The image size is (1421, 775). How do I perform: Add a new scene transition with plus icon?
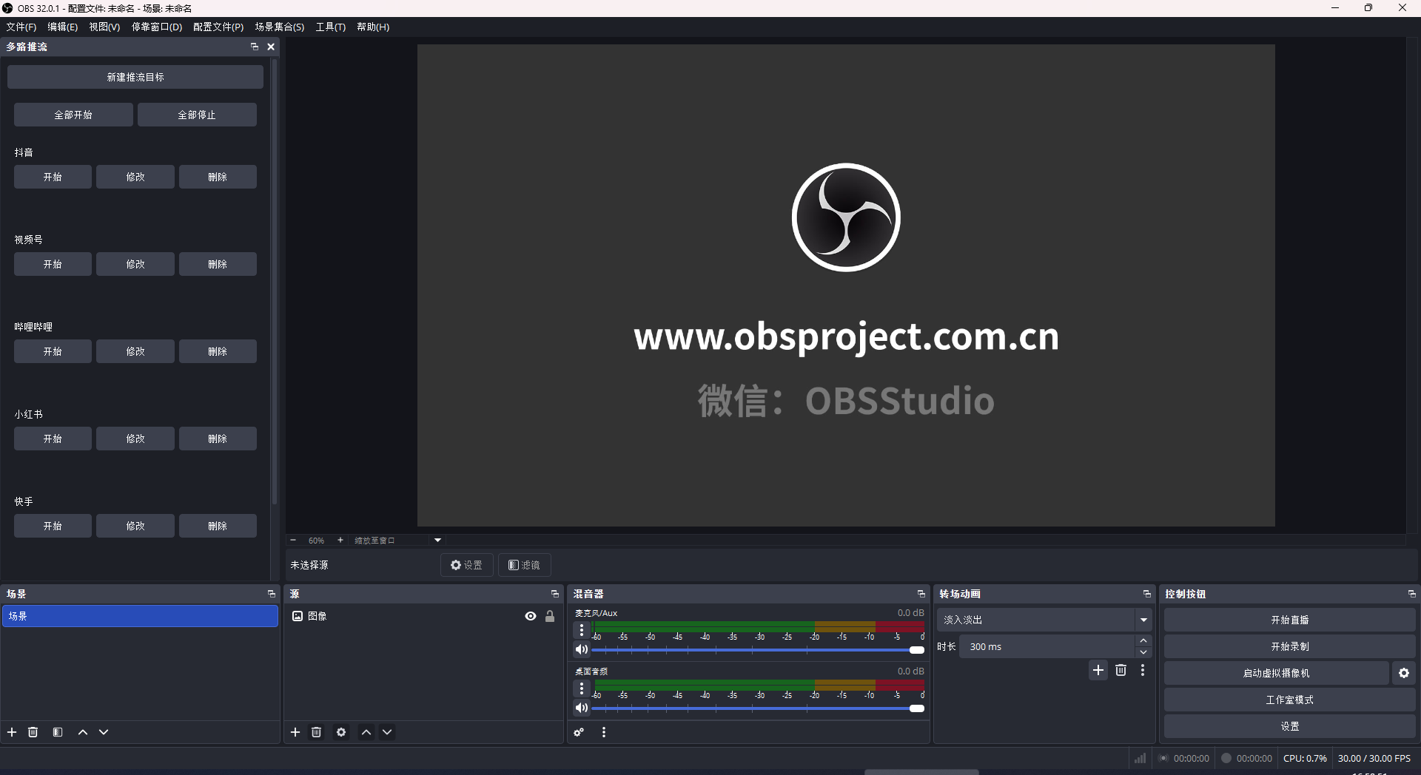tap(1098, 670)
